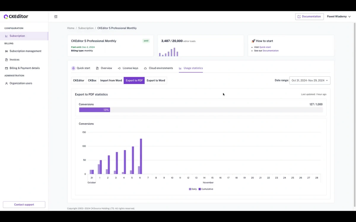Image resolution: width=356 pixels, height=222 pixels.
Task: Select the Export to Word statistics button
Action: pos(156,81)
